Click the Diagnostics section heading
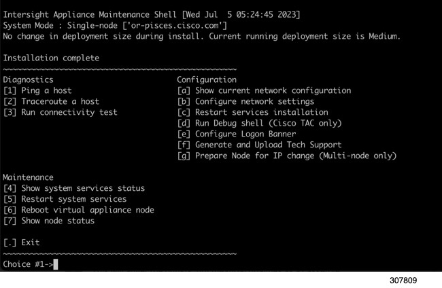 click(28, 79)
